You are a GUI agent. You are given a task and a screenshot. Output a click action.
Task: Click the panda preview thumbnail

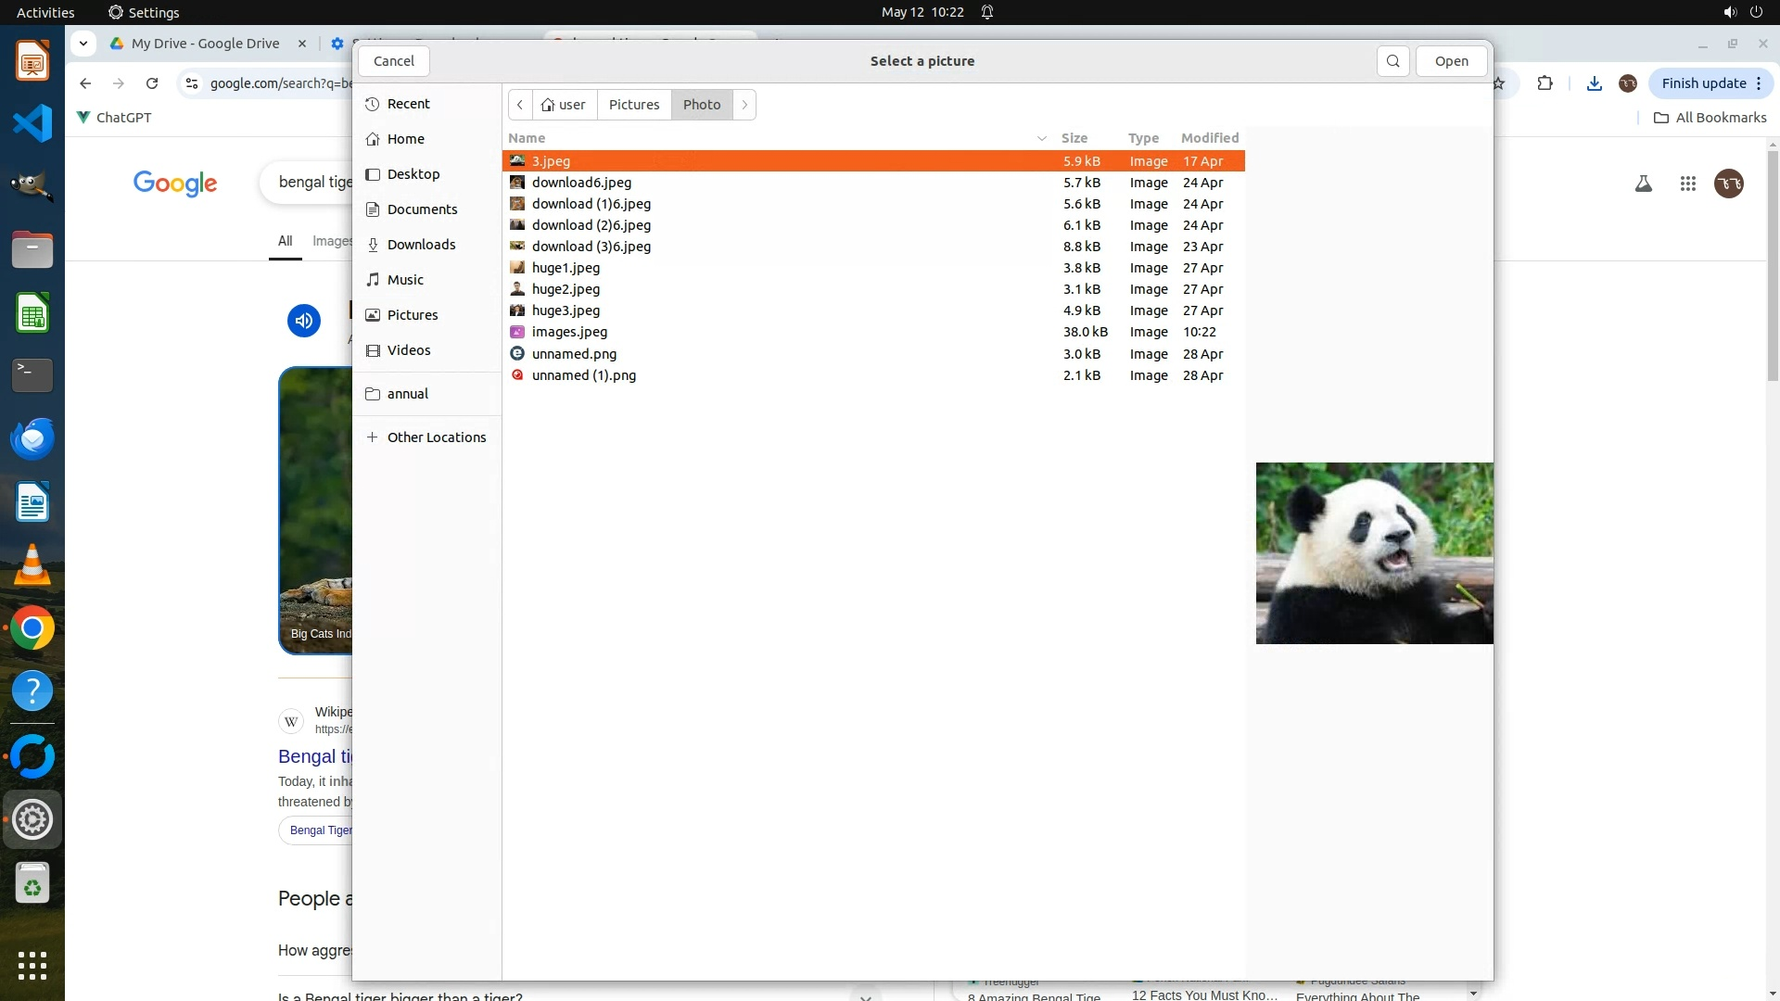1374,553
